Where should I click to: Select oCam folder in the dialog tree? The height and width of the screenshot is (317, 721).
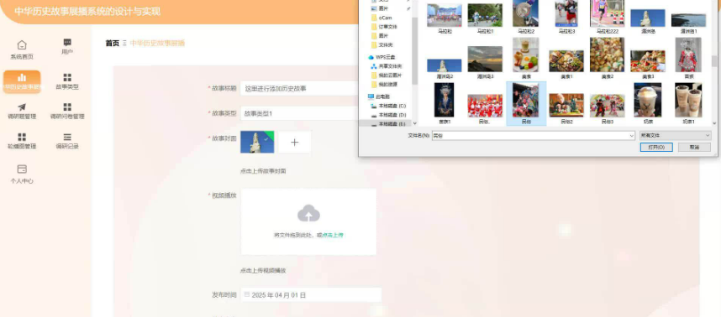click(x=382, y=18)
